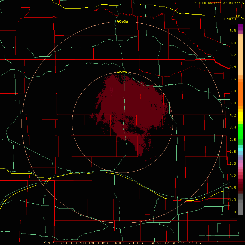This screenshot has width=245, height=245.
Task: Click the Specific Differential Phase (KDP) caption
Action: click(84, 243)
